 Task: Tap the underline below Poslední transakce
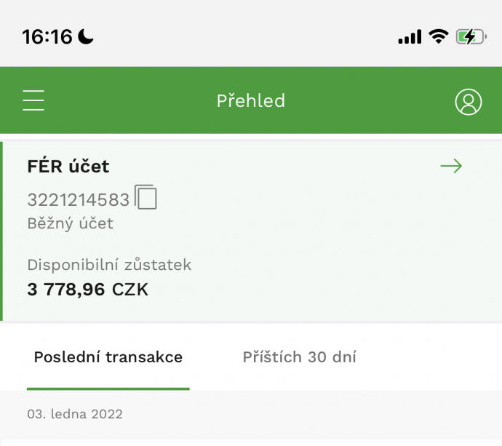(x=108, y=389)
